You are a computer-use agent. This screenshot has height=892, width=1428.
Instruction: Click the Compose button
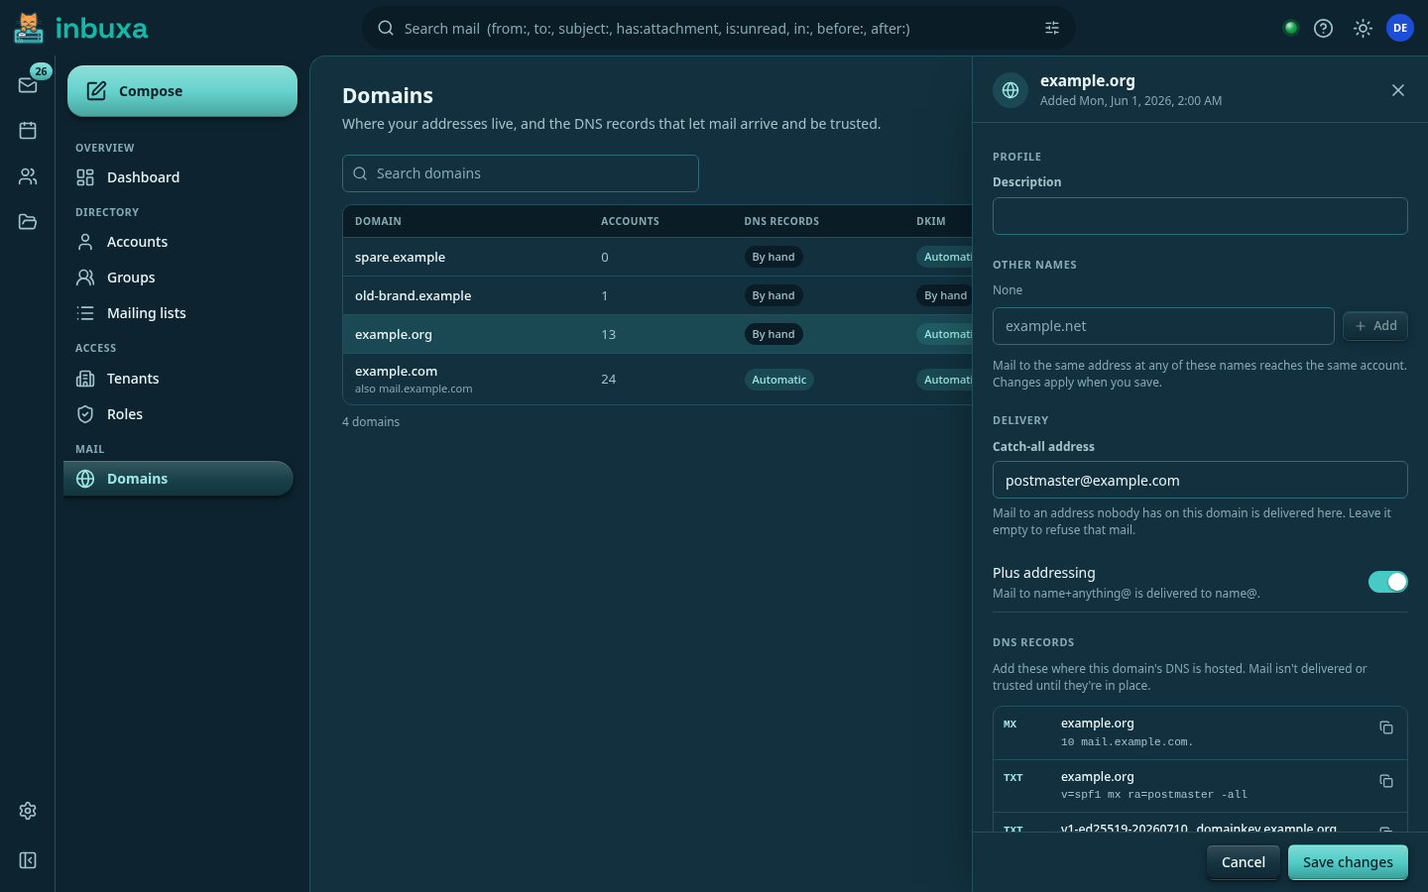tap(182, 91)
